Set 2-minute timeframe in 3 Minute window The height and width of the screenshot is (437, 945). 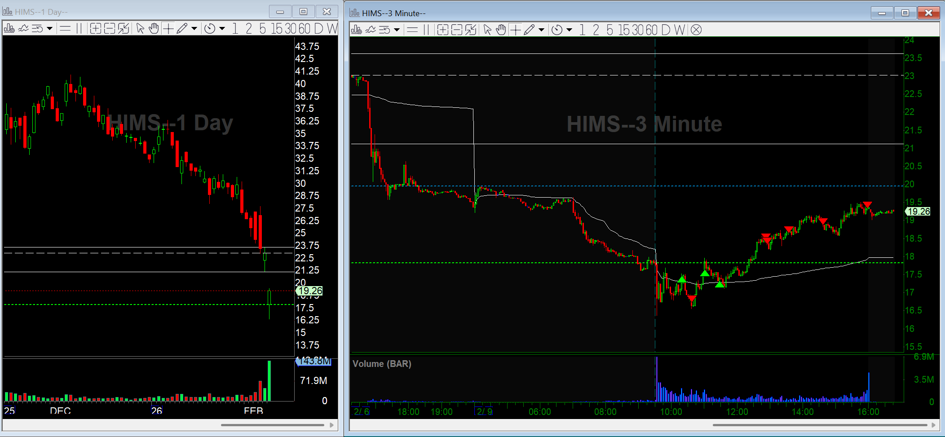596,30
